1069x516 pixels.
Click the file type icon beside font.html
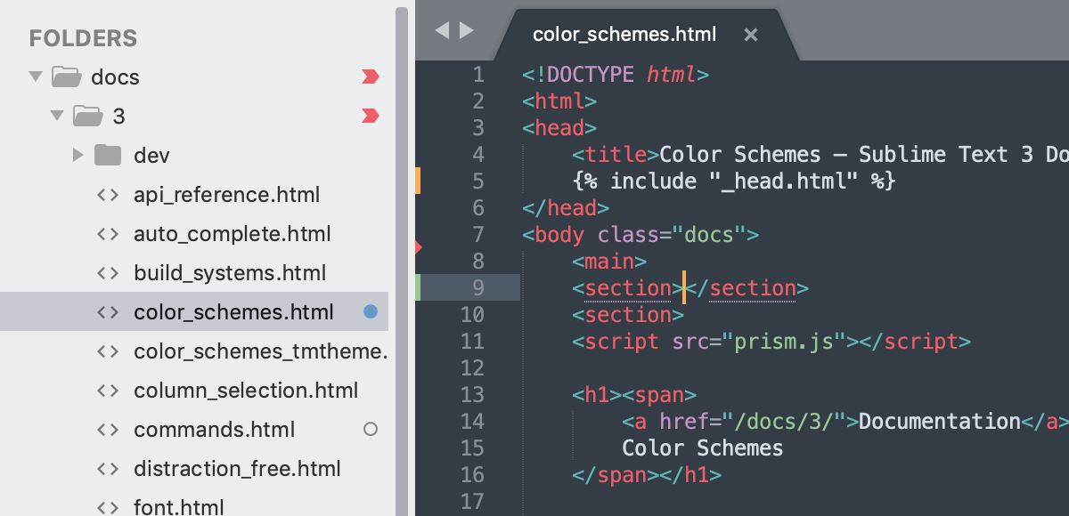(x=109, y=505)
